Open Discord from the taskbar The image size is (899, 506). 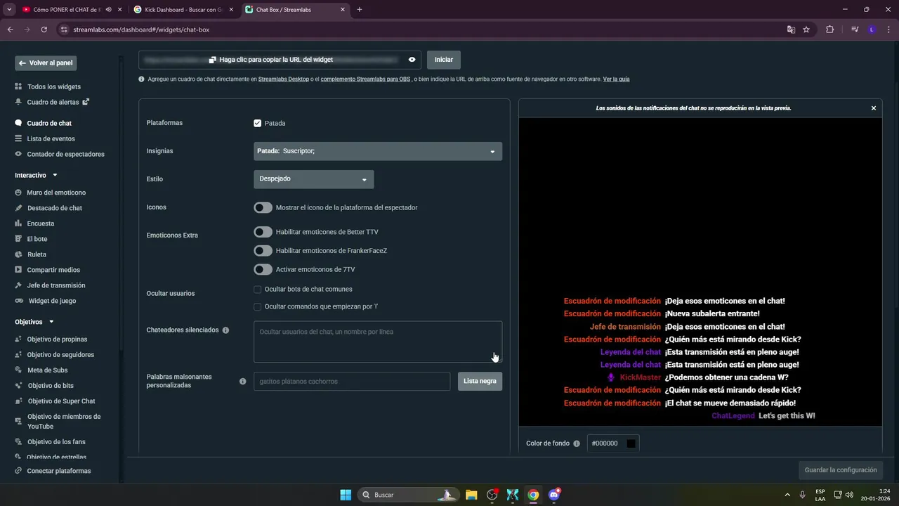[x=554, y=495]
